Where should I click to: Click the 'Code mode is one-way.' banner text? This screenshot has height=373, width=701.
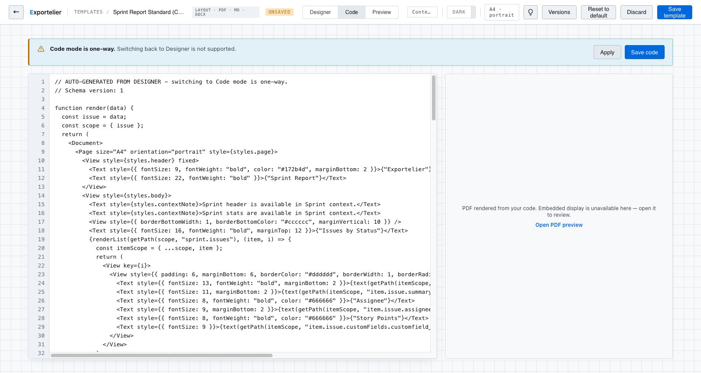(x=82, y=49)
